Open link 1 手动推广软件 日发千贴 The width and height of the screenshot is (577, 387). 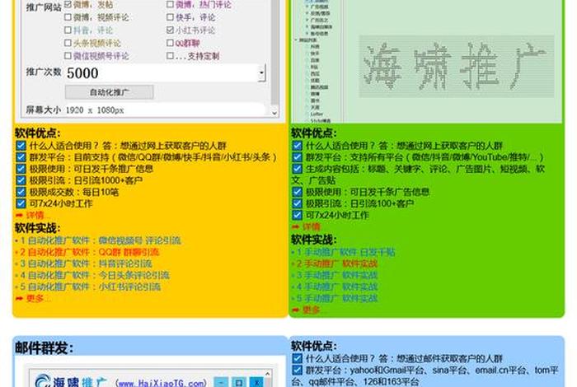(345, 252)
